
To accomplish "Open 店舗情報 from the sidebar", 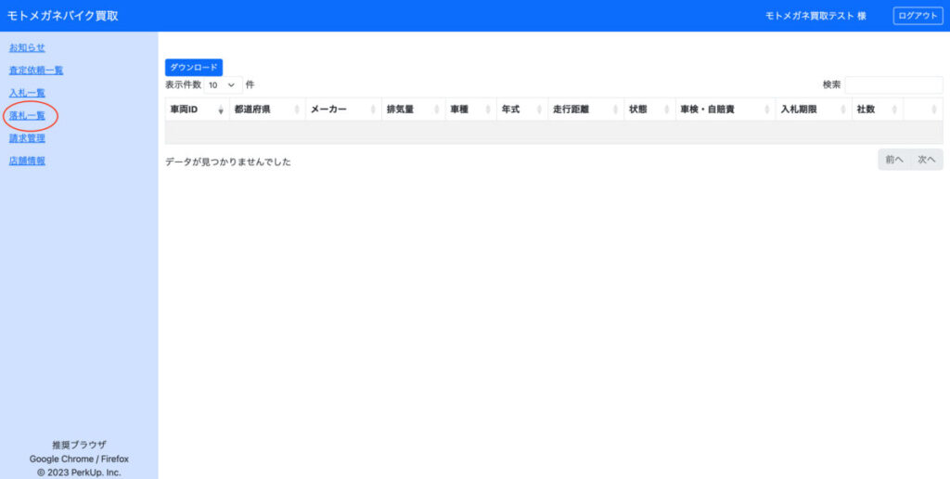I will 27,162.
